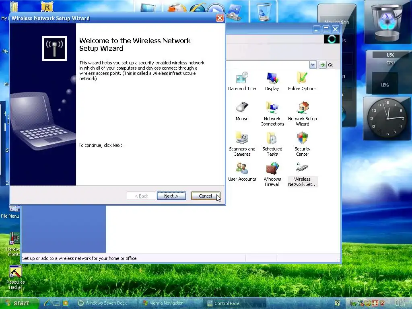Screen dimensions: 412x309
Task: Select the Wireless Network Set… icon
Action: tap(303, 174)
